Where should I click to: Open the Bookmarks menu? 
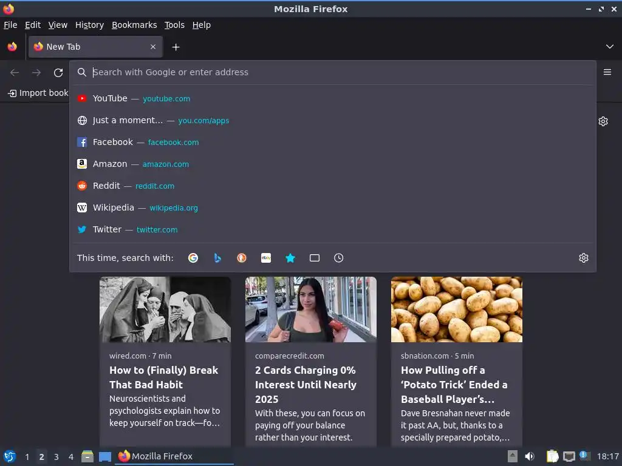(134, 25)
